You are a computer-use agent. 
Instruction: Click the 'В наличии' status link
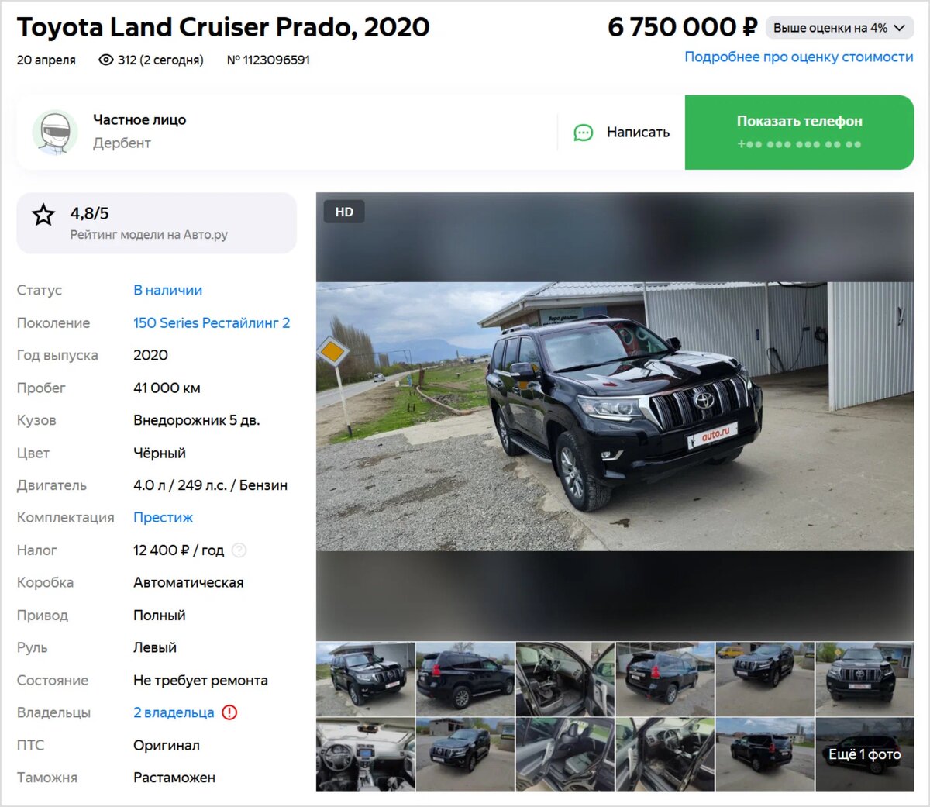pyautogui.click(x=167, y=290)
